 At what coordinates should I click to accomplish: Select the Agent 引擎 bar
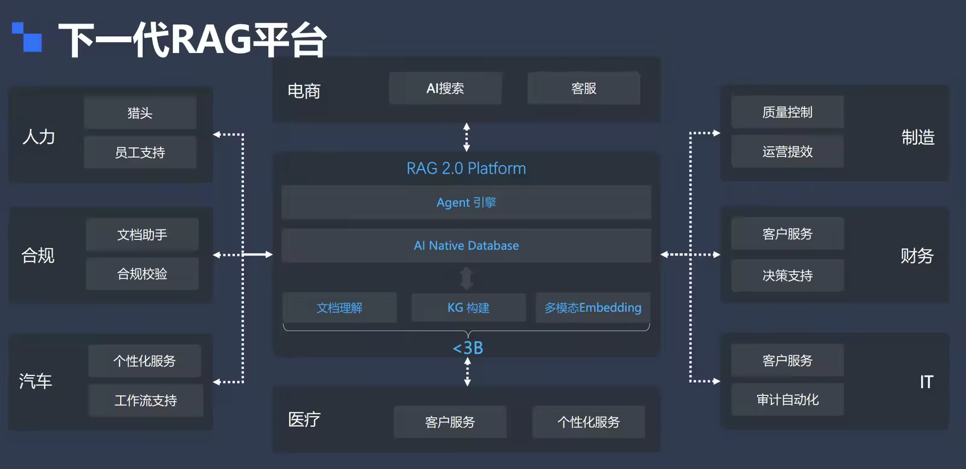click(x=466, y=203)
